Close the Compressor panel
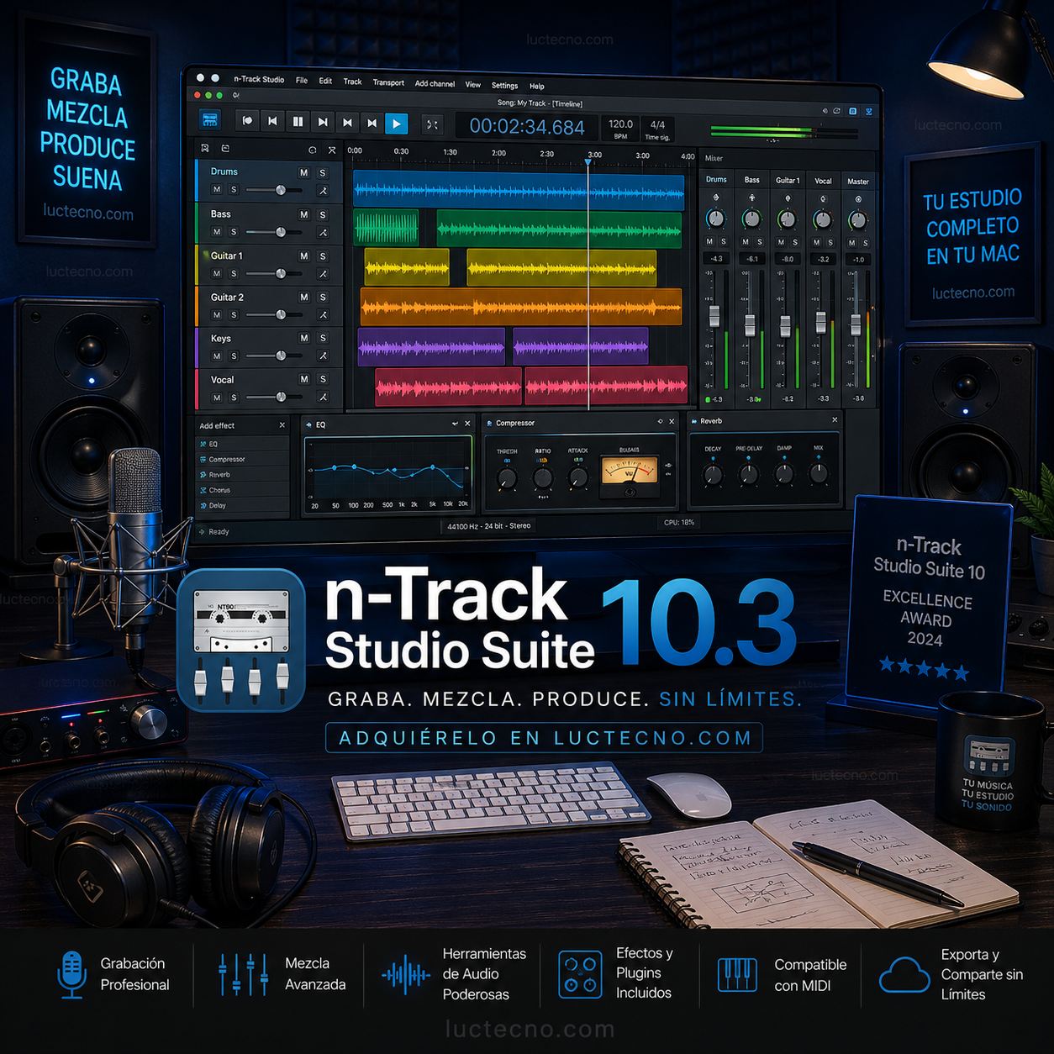Image resolution: width=1054 pixels, height=1054 pixels. (x=672, y=421)
